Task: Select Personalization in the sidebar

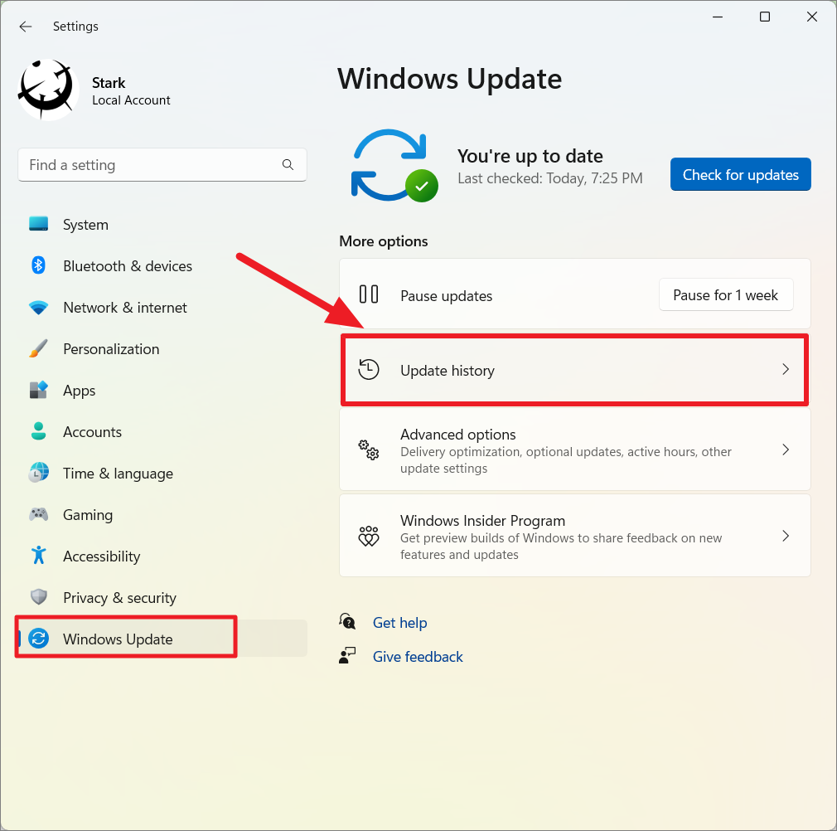Action: point(162,349)
